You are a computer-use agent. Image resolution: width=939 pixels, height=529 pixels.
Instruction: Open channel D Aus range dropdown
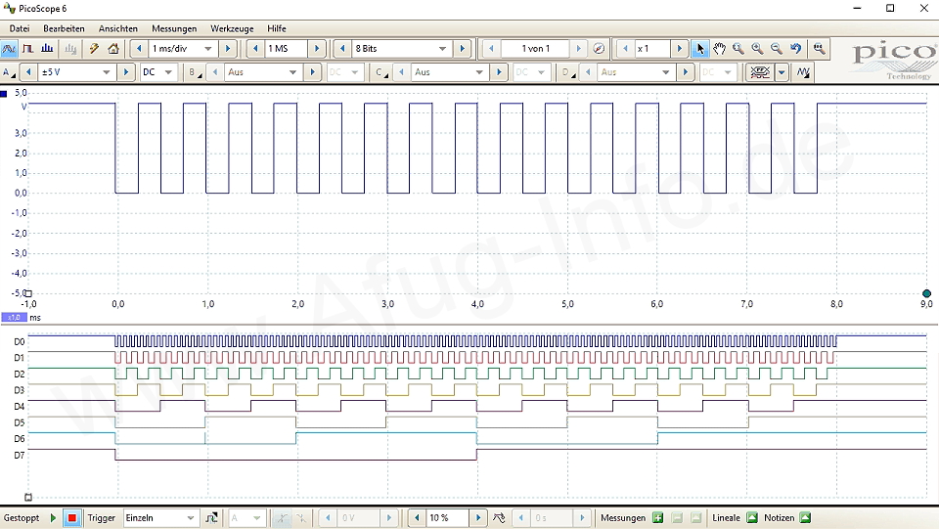665,72
